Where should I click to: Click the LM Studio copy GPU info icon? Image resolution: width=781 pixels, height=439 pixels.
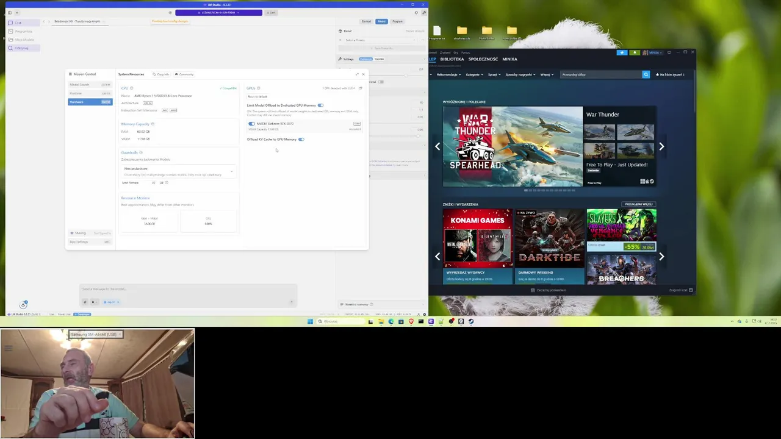(x=361, y=88)
